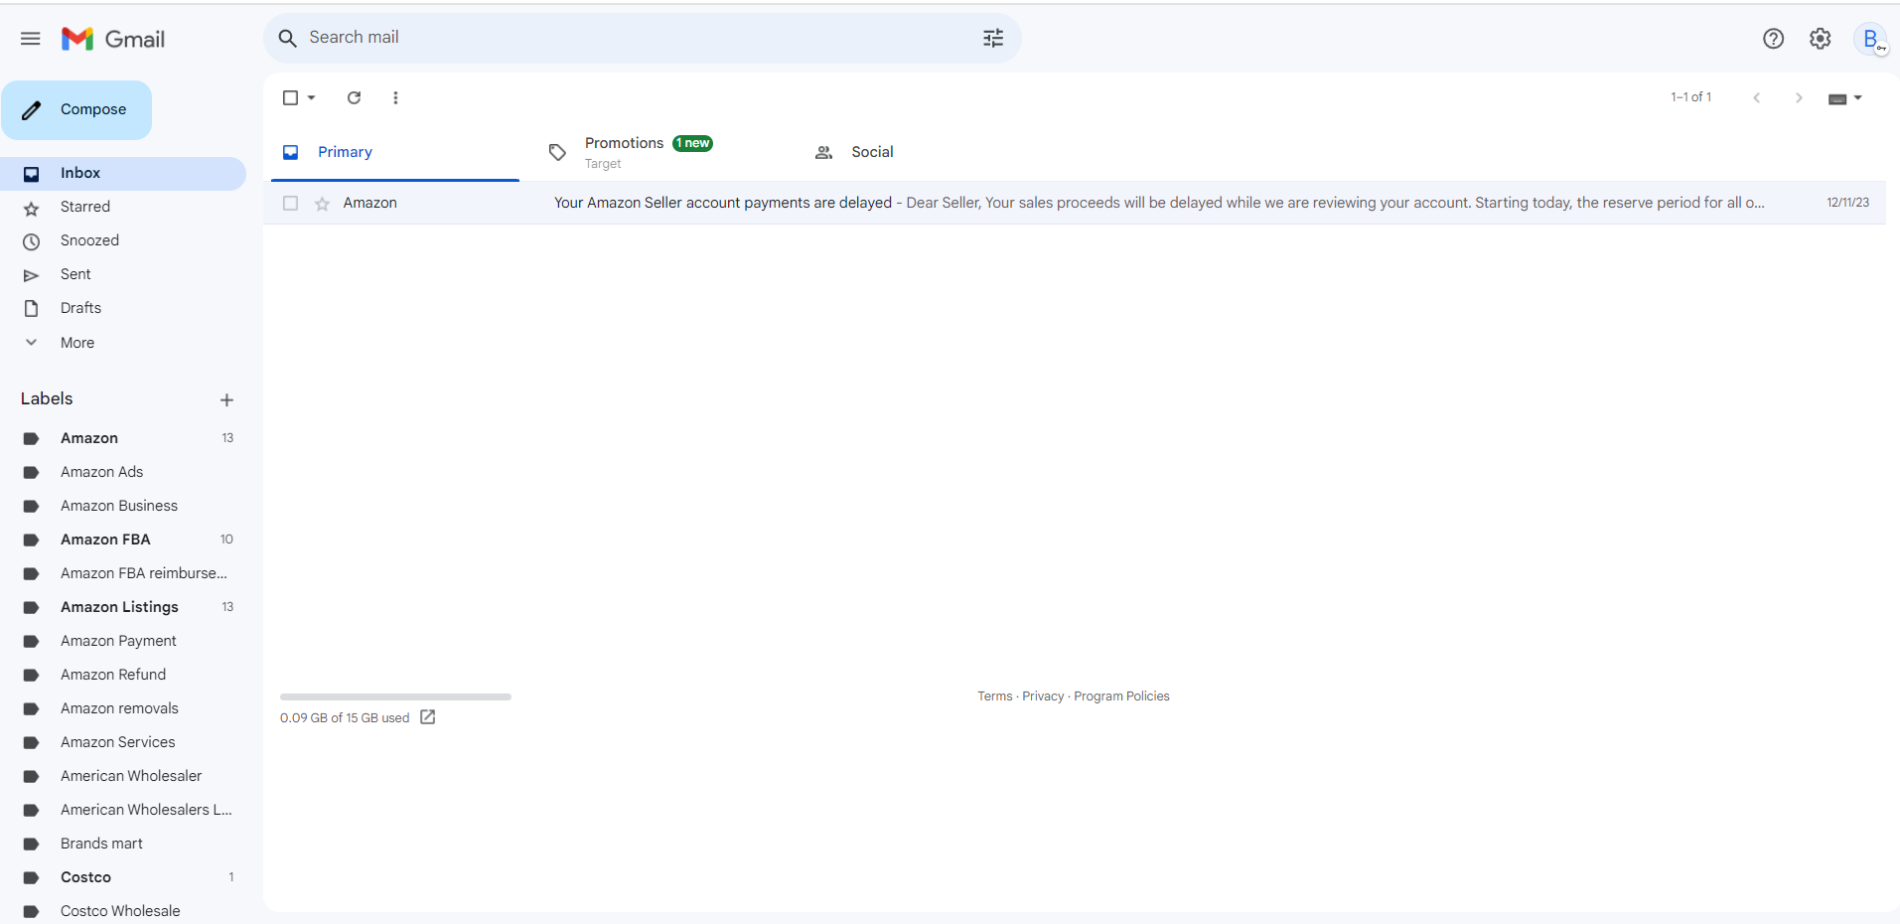Click the Promotions tag icon
Screen dimensions: 1900x924
(x=557, y=152)
